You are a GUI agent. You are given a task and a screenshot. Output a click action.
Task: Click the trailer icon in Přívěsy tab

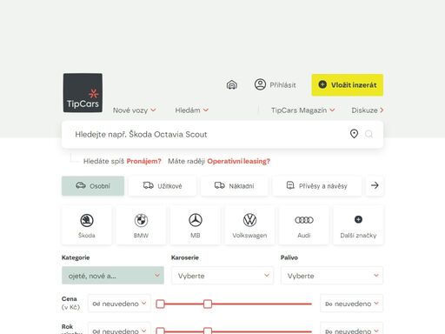[x=290, y=185]
